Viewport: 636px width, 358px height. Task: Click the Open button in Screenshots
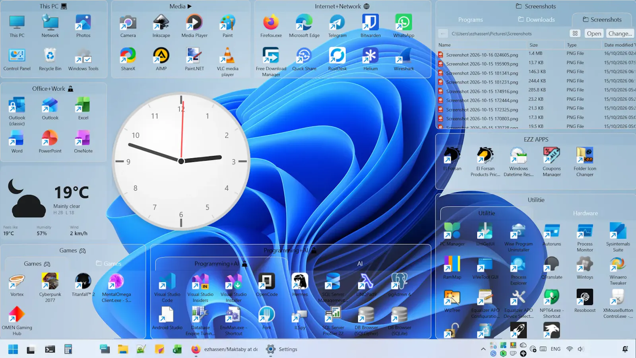(x=594, y=33)
